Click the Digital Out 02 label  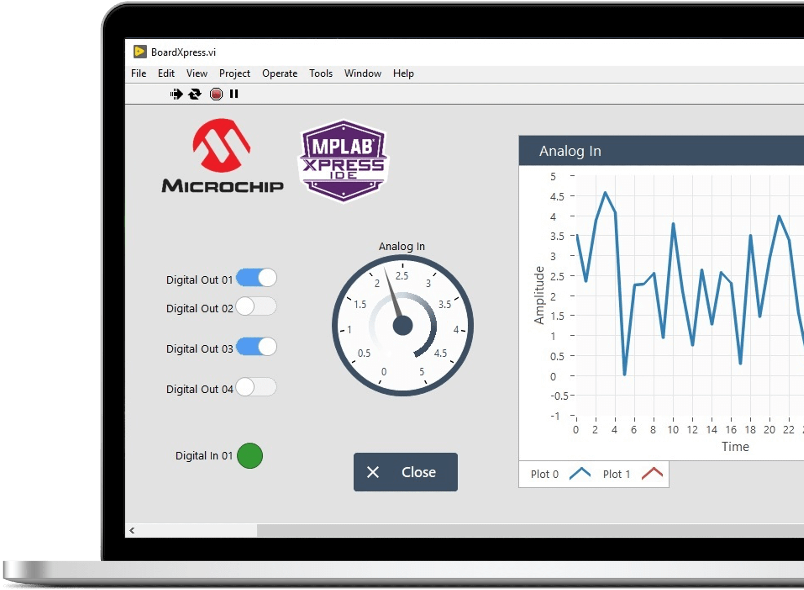[200, 308]
